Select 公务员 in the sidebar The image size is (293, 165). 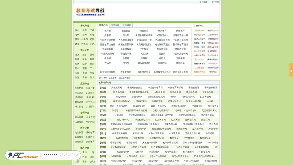click(85, 39)
